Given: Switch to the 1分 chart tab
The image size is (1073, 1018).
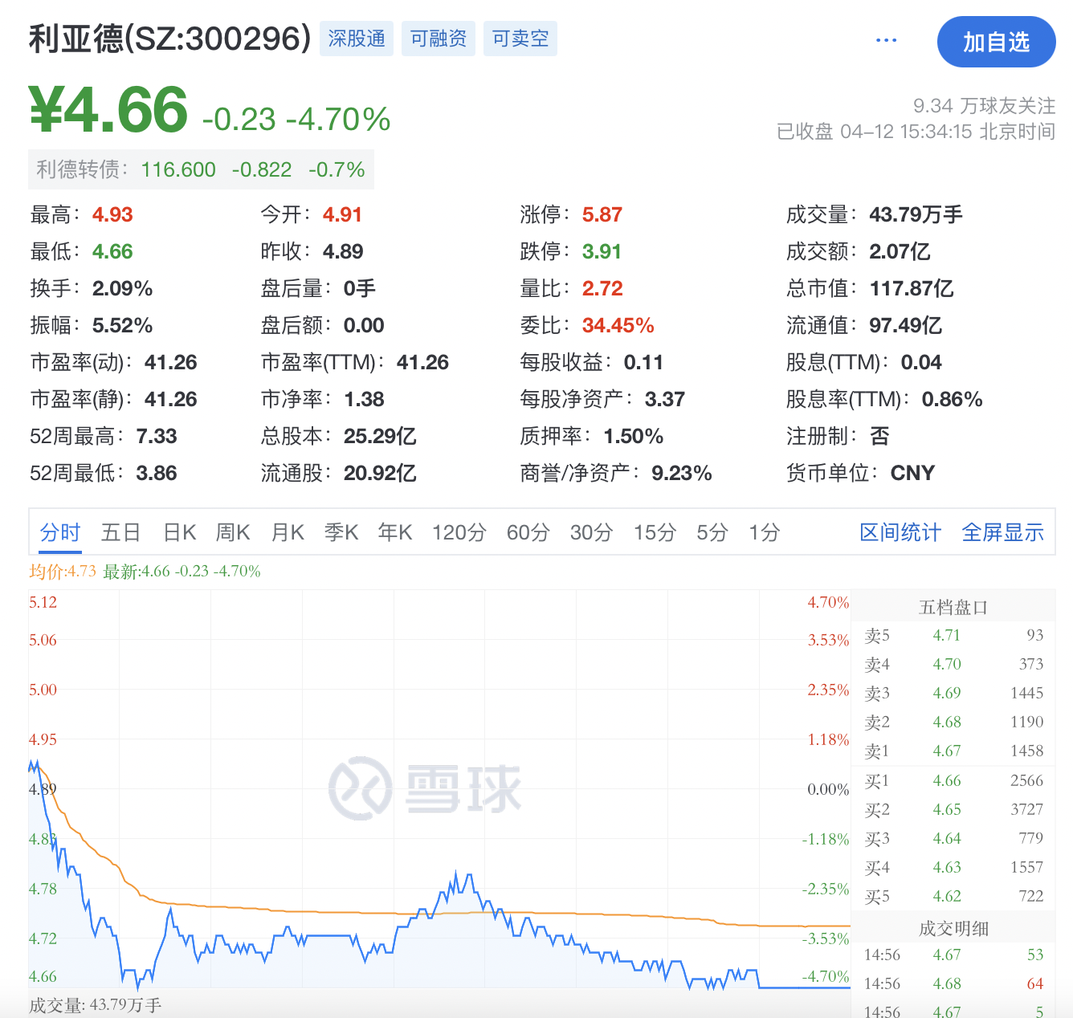Looking at the screenshot, I should click(765, 532).
